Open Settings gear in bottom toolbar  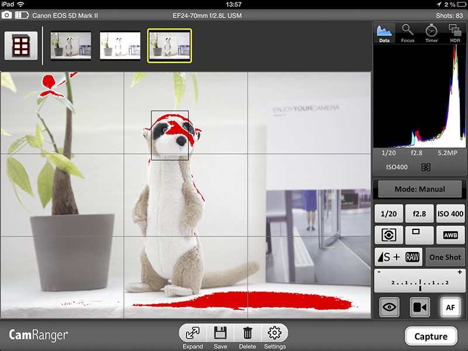tap(274, 334)
